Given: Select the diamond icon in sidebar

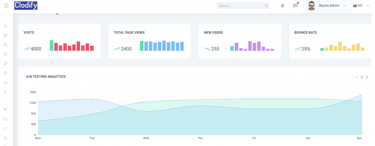Looking at the screenshot, I should (x=5, y=109).
